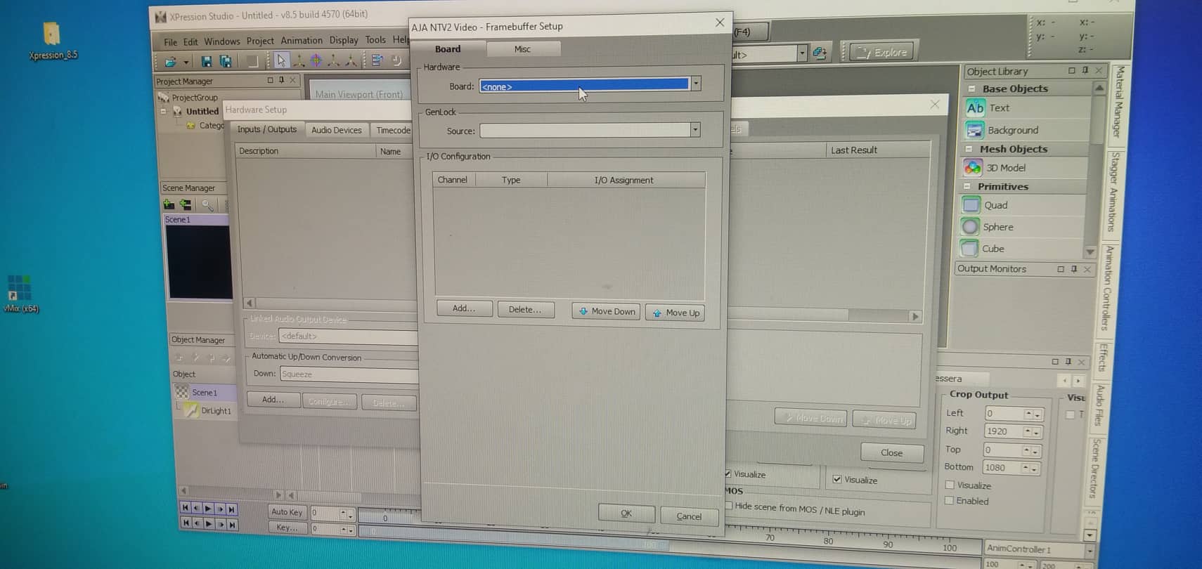1202x569 pixels.
Task: Click the DirLight1 light icon
Action: pyautogui.click(x=191, y=410)
